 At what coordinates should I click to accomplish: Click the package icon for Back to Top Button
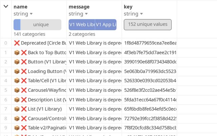(17, 53)
